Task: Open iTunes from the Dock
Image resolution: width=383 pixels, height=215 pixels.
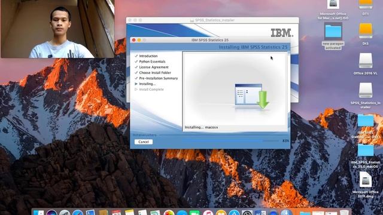Action: (208, 213)
